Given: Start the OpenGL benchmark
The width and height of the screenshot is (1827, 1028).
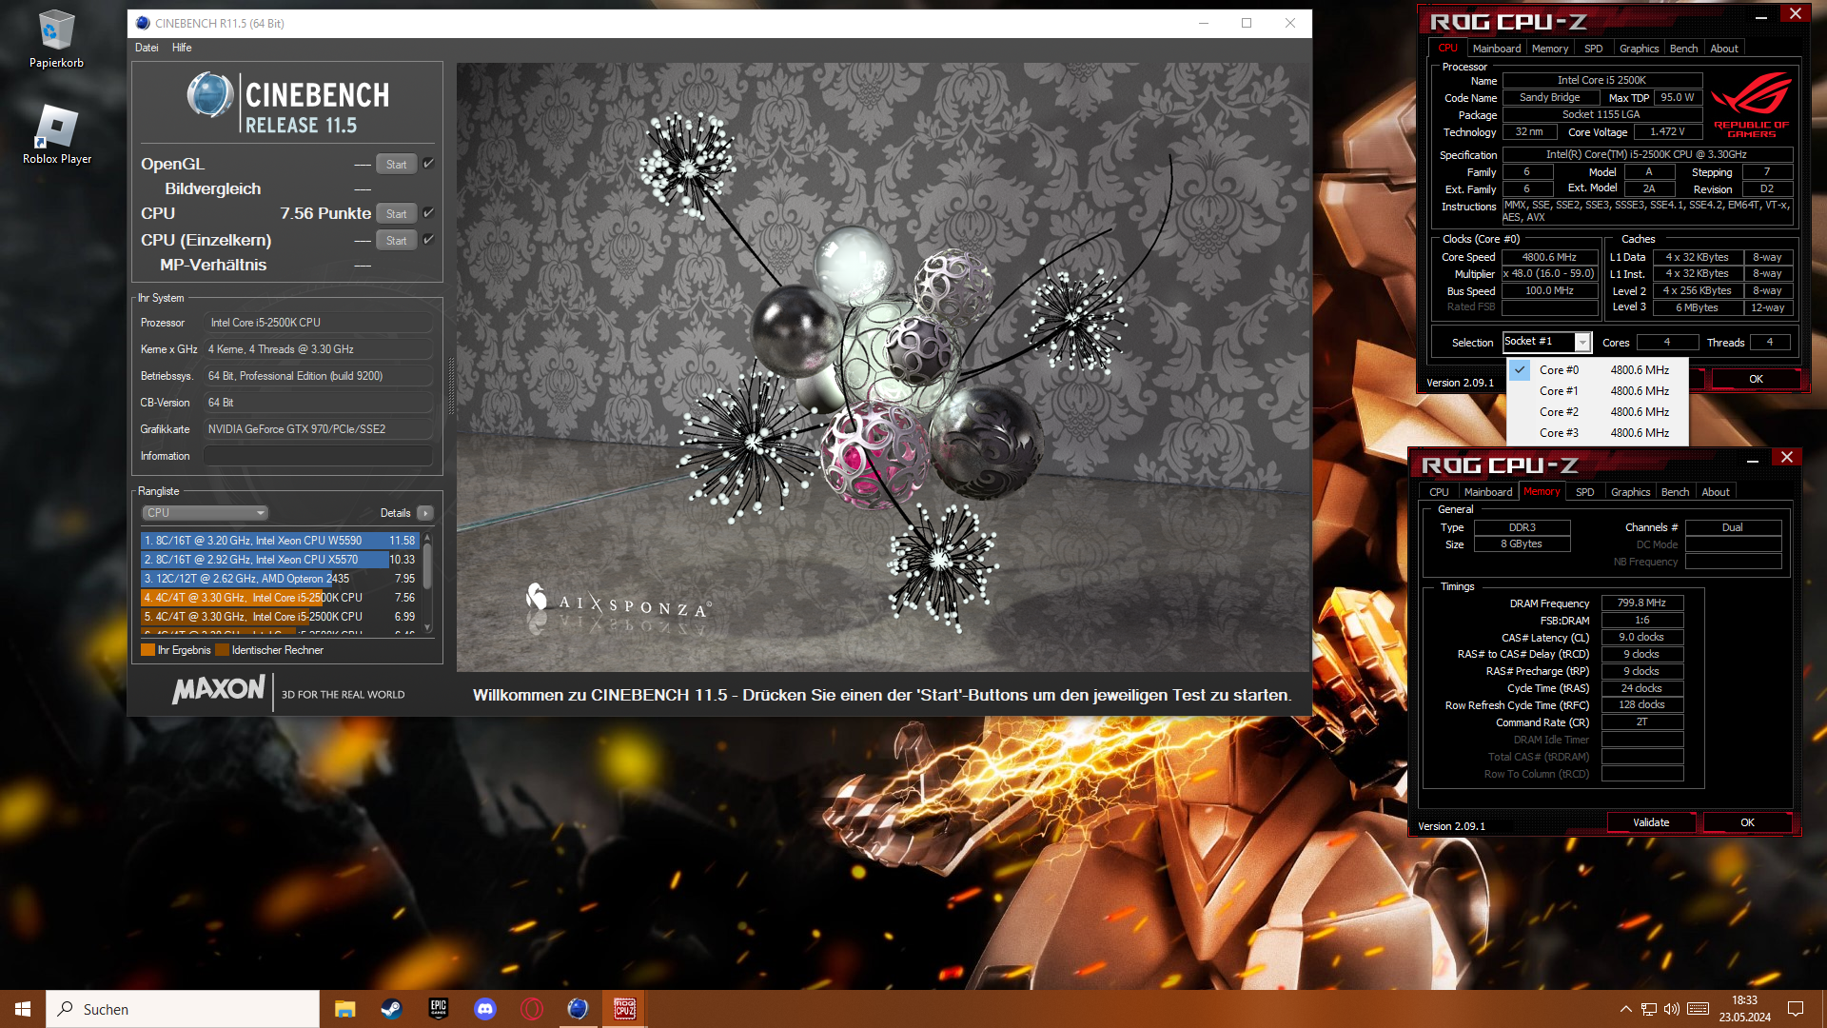Looking at the screenshot, I should coord(396,165).
